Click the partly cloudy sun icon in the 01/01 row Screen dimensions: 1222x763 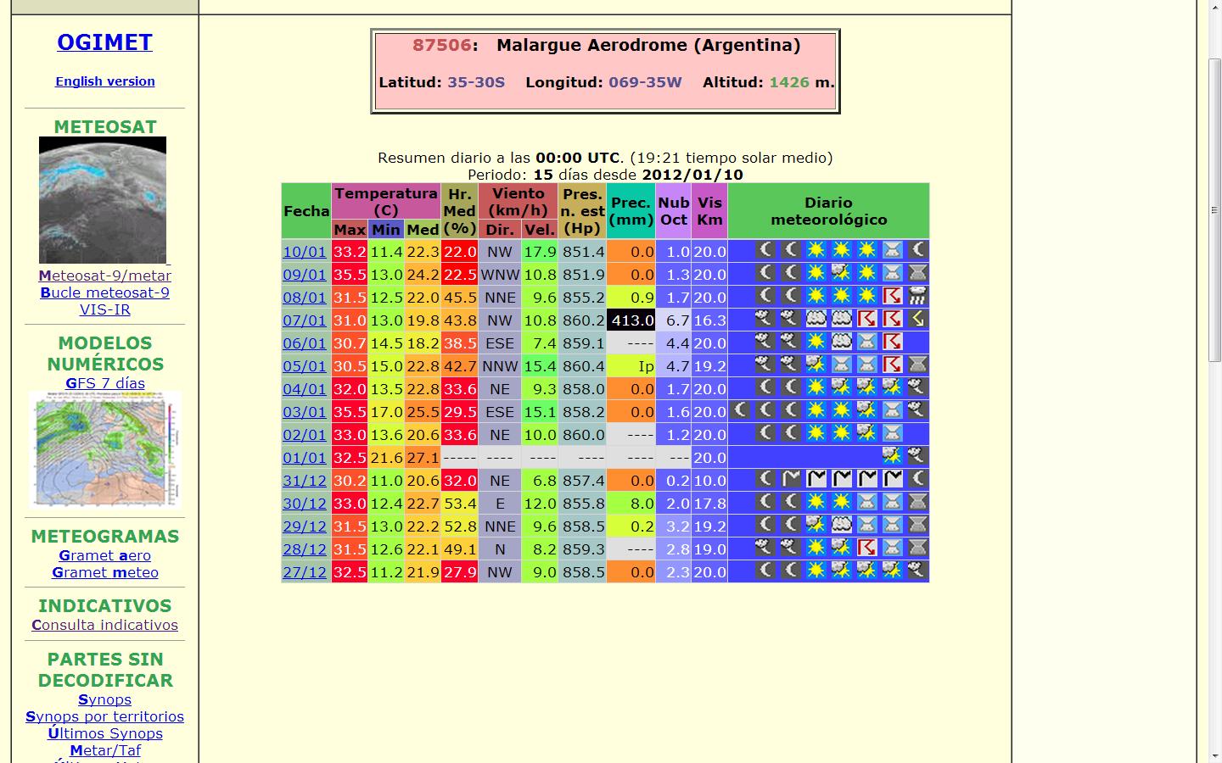click(x=892, y=456)
